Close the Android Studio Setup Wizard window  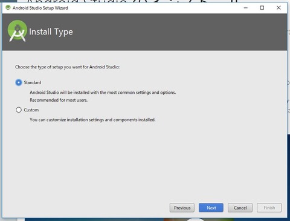point(279,8)
